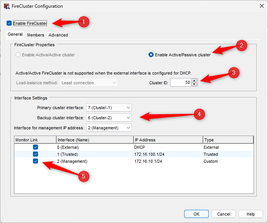Click the External type cell
The width and height of the screenshot is (268, 223).
click(x=211, y=147)
